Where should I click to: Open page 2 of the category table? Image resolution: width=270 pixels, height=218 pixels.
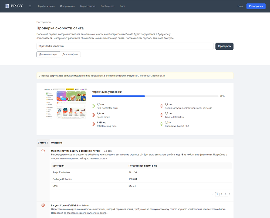tap(221, 194)
